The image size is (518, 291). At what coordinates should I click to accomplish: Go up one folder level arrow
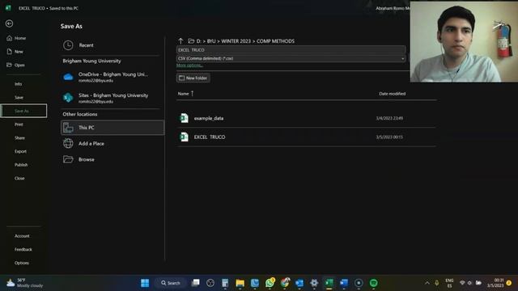coord(180,41)
